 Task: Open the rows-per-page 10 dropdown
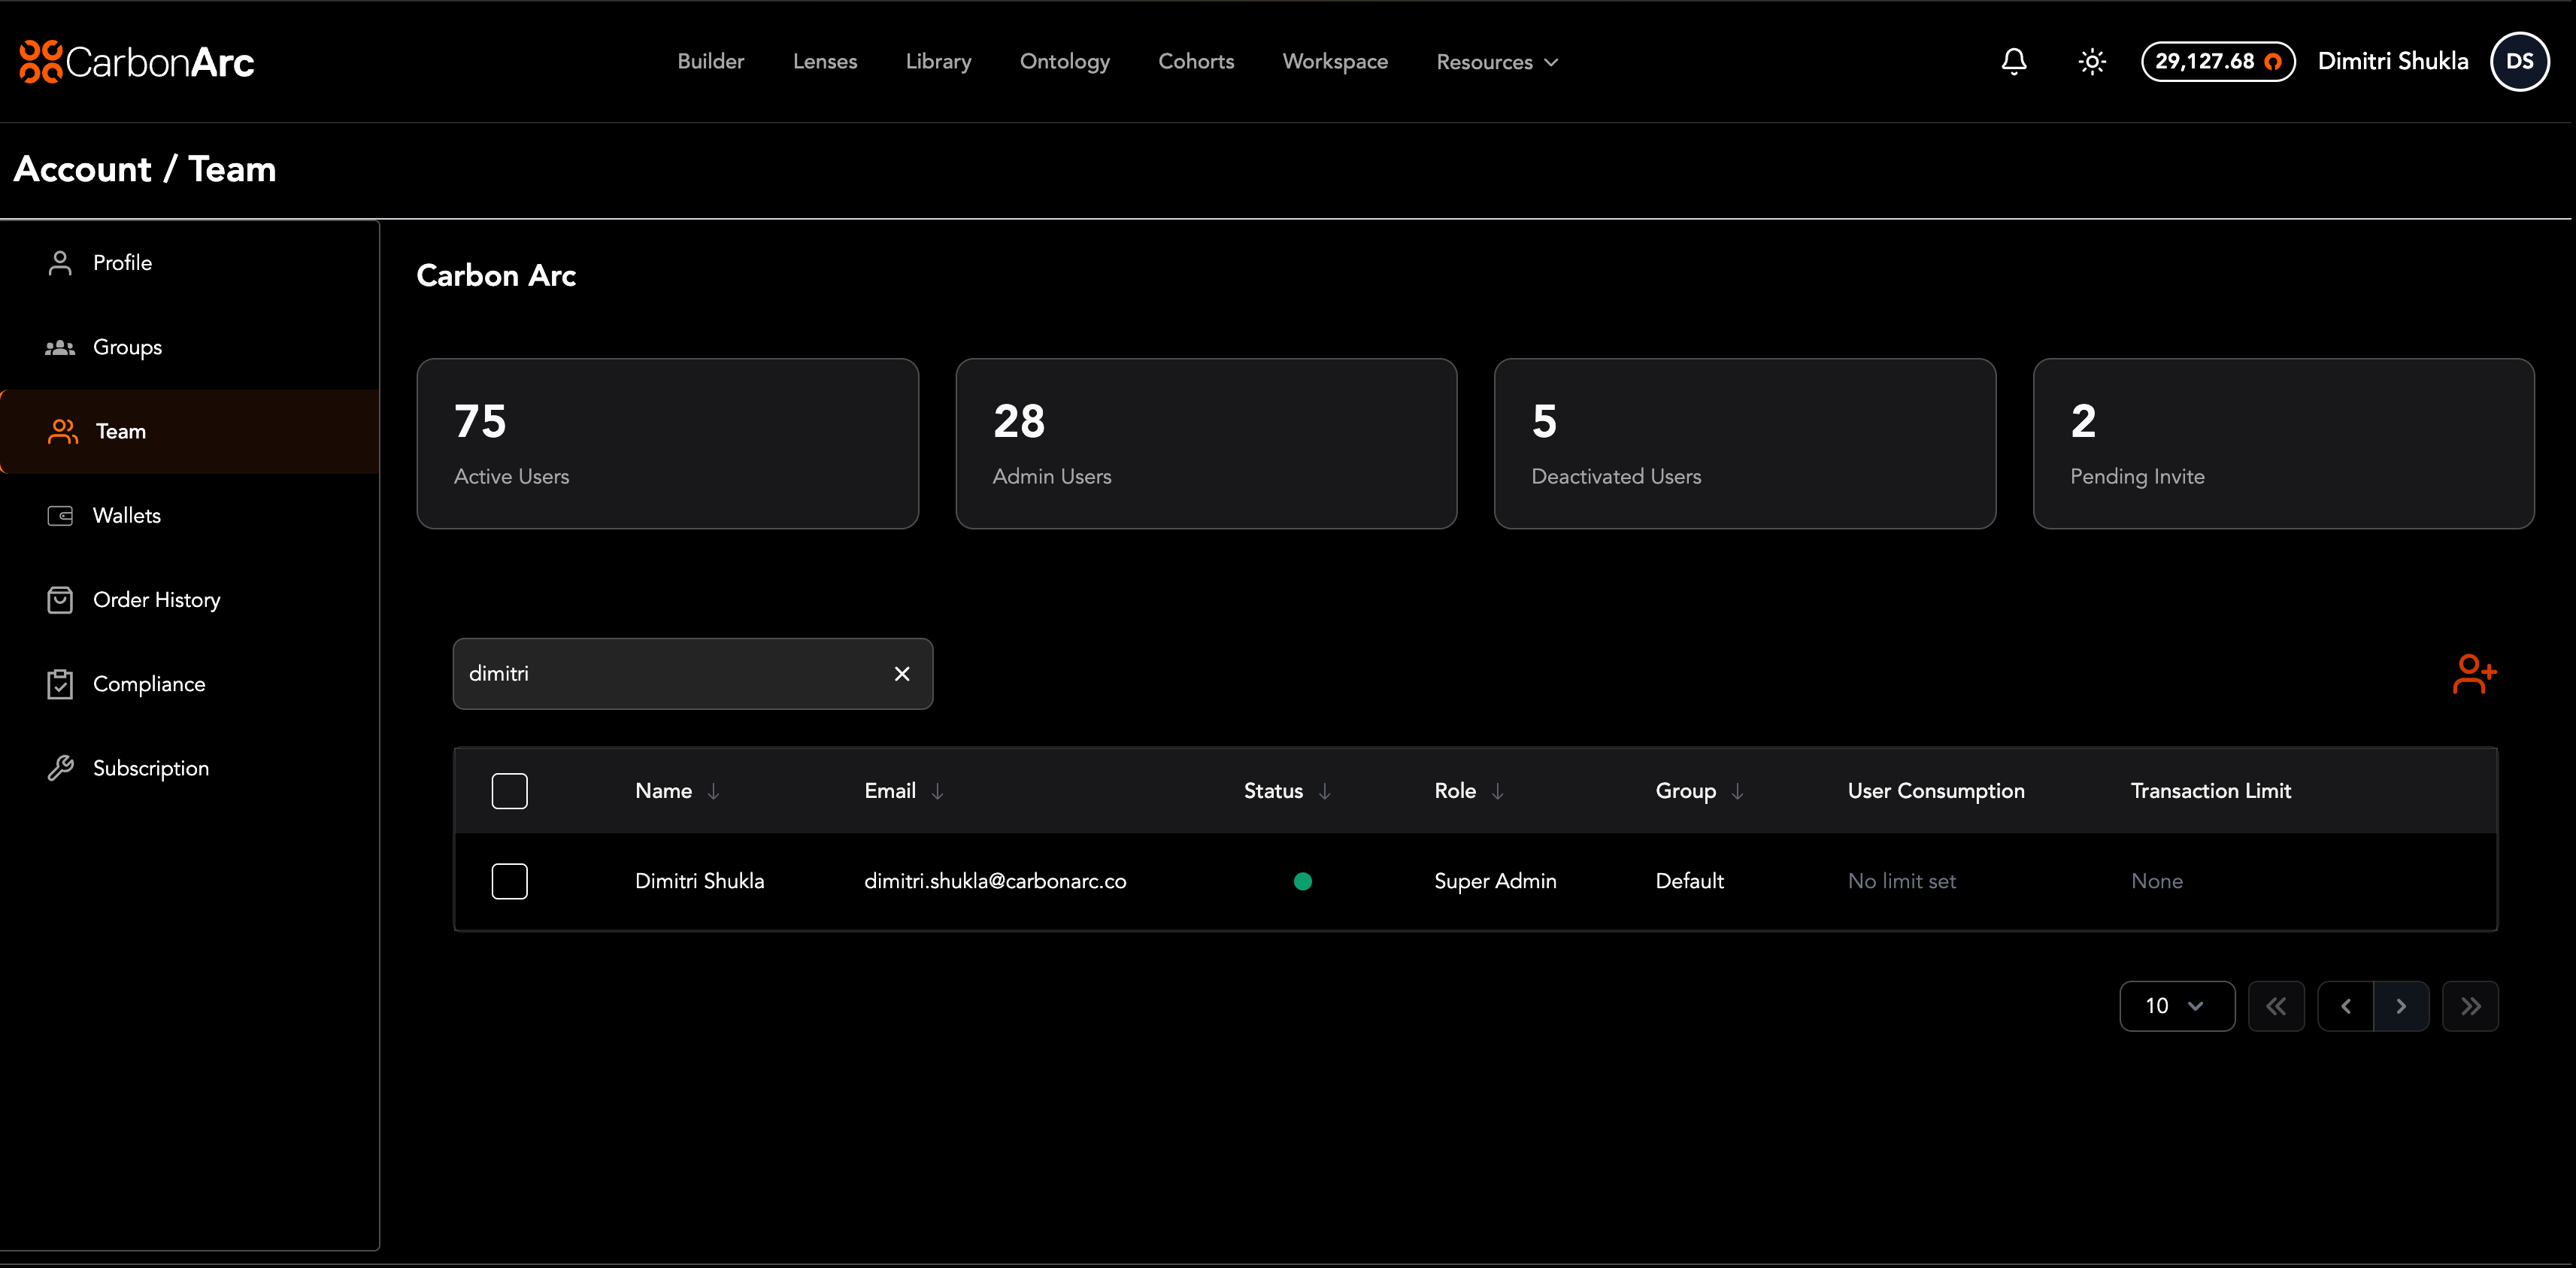click(2176, 1006)
